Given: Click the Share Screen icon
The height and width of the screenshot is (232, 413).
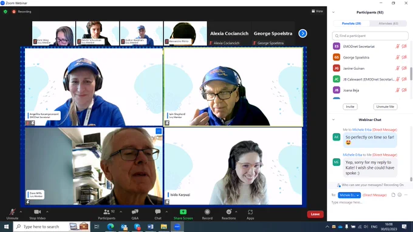Looking at the screenshot, I should tap(183, 212).
